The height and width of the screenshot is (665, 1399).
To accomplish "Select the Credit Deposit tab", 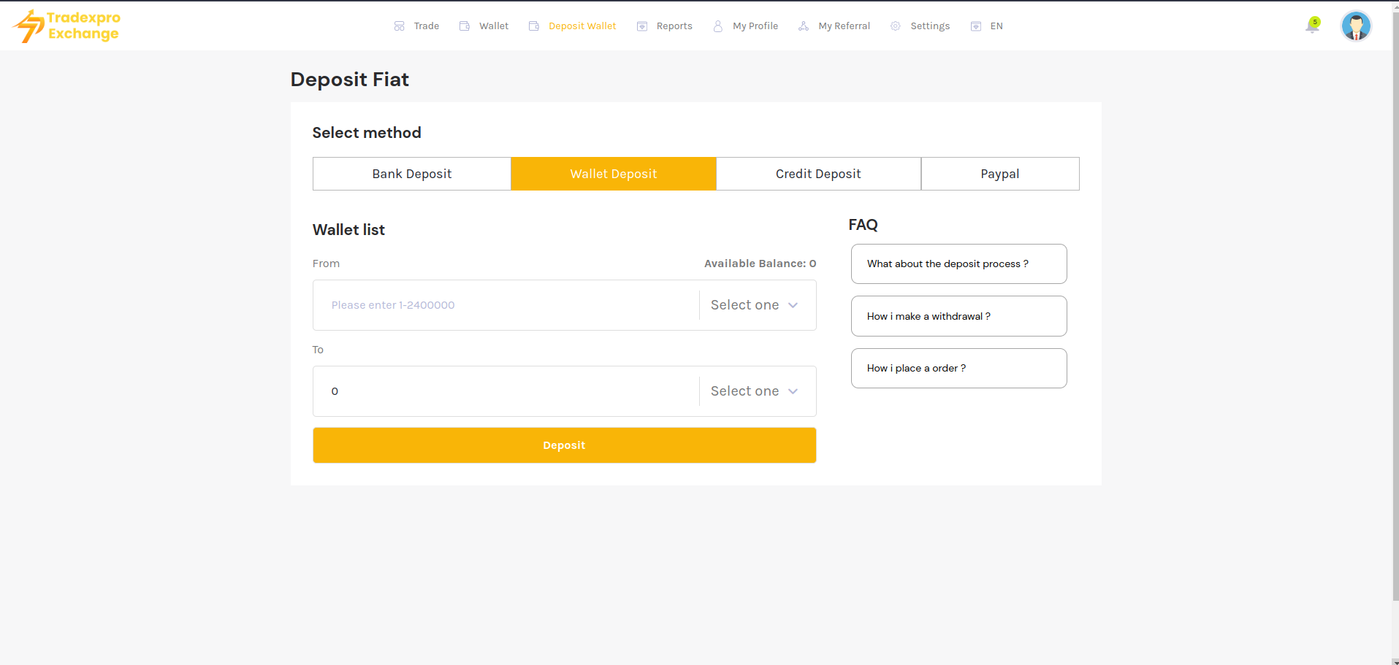I will pos(818,174).
